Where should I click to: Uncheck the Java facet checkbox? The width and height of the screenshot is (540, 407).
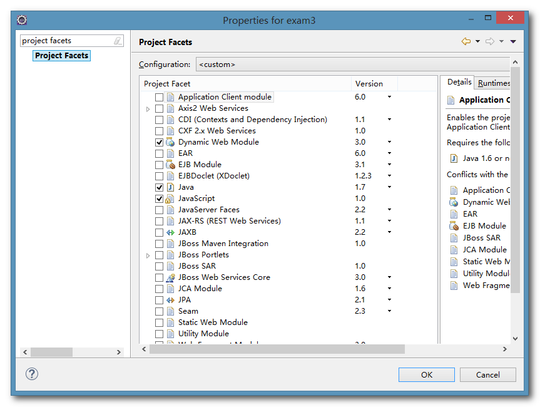pos(159,187)
